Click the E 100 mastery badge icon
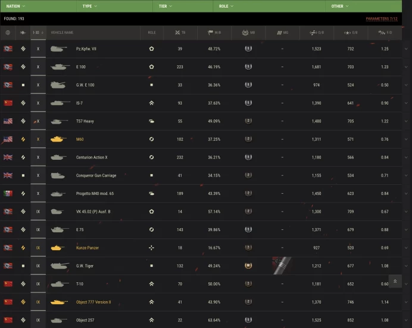This screenshot has width=412, height=328. point(248,67)
